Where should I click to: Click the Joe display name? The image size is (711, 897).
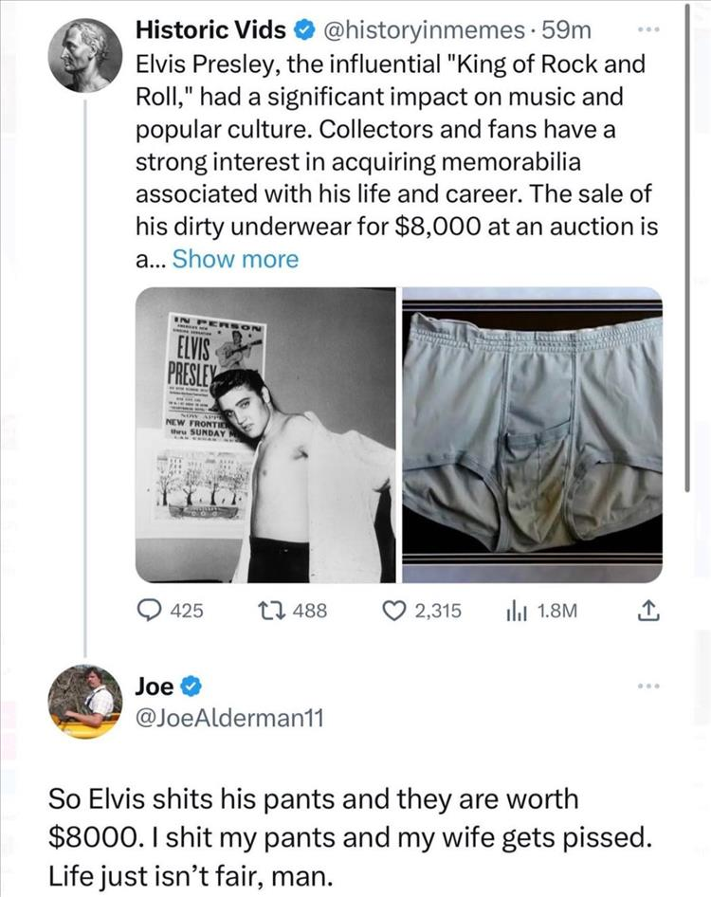(154, 685)
